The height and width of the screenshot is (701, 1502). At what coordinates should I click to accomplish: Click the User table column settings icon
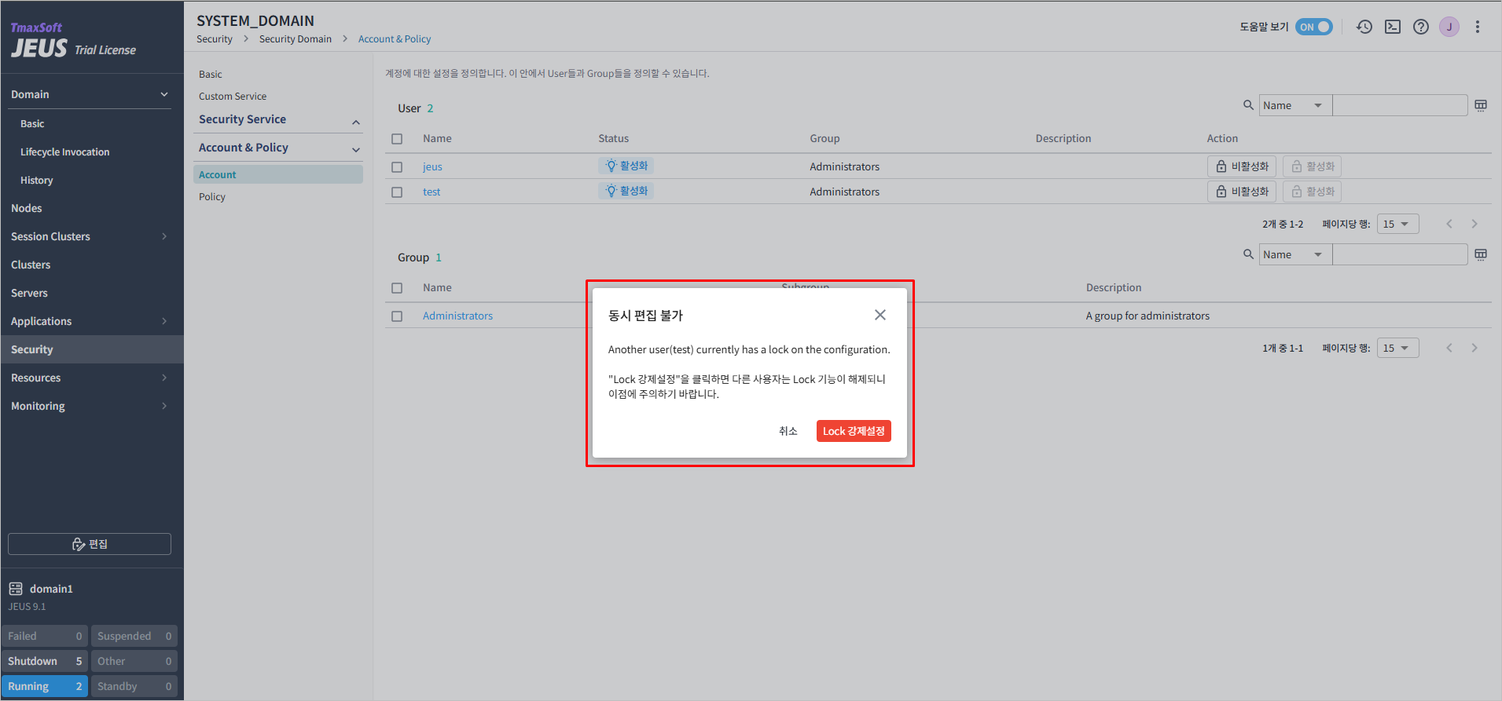(1481, 105)
